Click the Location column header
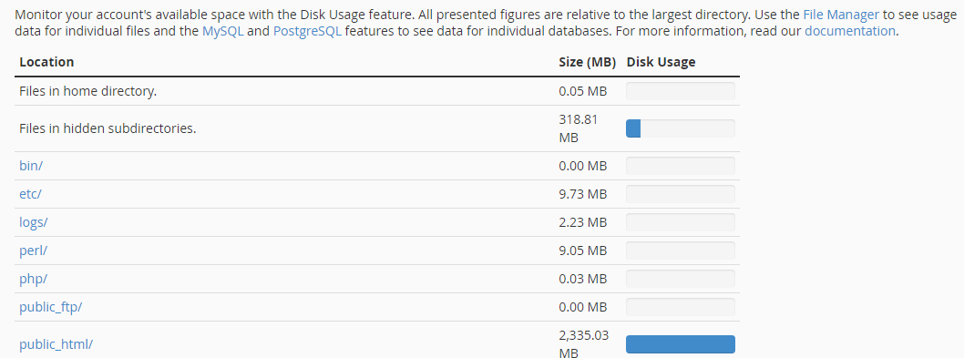 [46, 62]
